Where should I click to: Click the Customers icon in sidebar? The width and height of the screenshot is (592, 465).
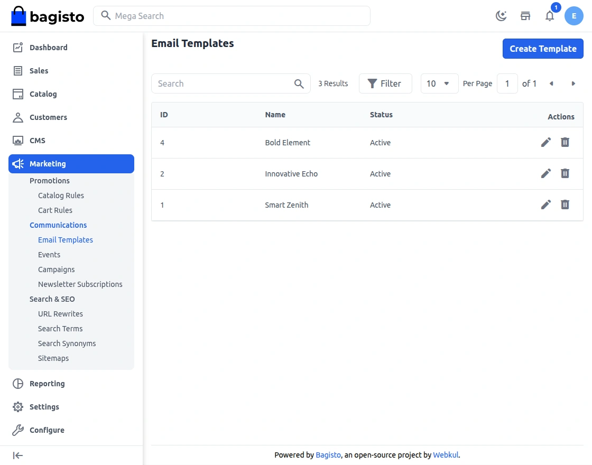18,117
